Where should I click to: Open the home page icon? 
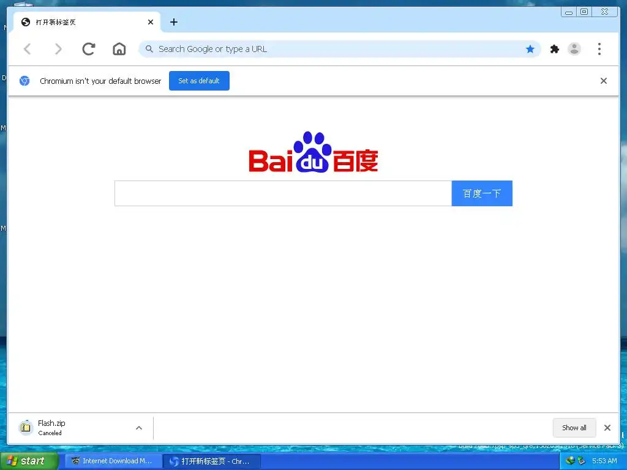(x=119, y=49)
